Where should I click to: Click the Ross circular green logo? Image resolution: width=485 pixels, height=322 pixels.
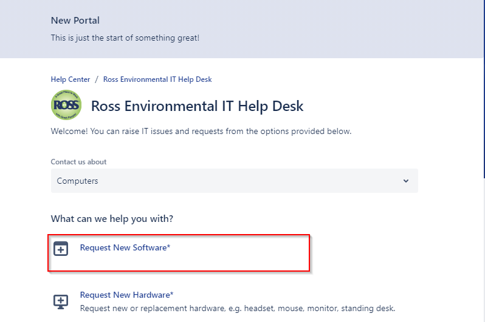(66, 105)
